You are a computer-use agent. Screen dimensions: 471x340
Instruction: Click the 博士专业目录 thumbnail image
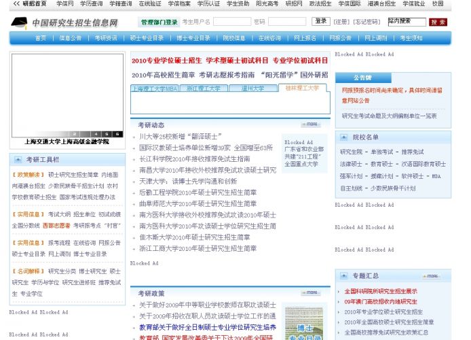point(304,324)
